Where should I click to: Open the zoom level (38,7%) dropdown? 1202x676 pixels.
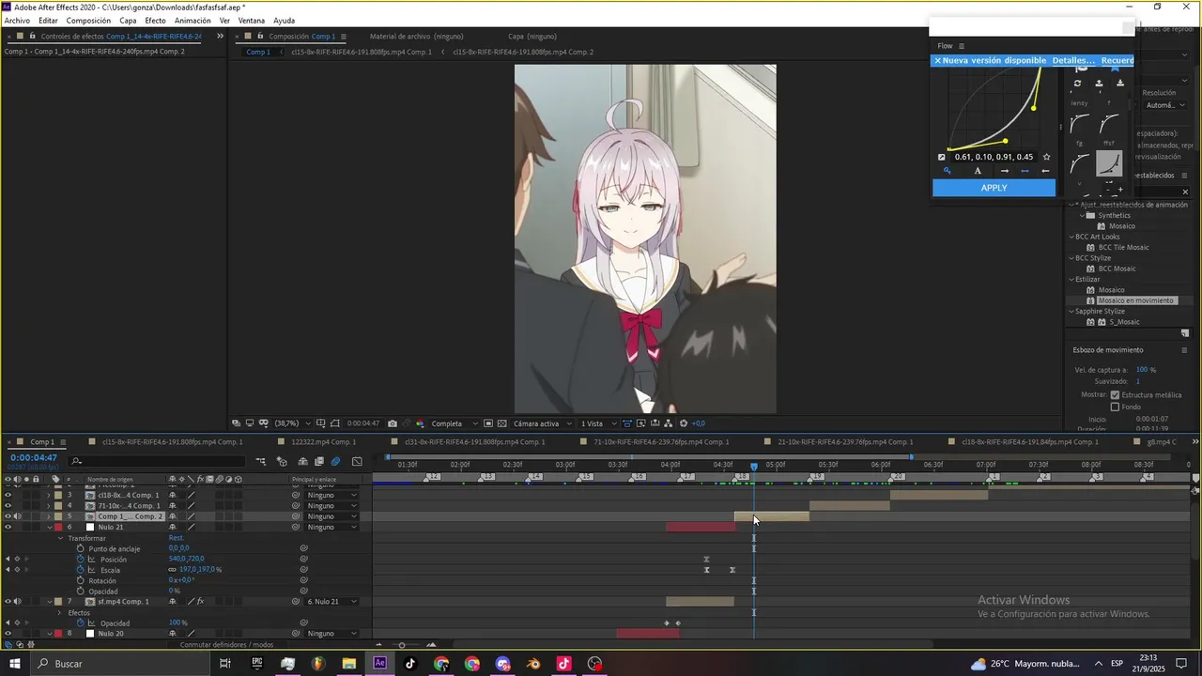291,423
